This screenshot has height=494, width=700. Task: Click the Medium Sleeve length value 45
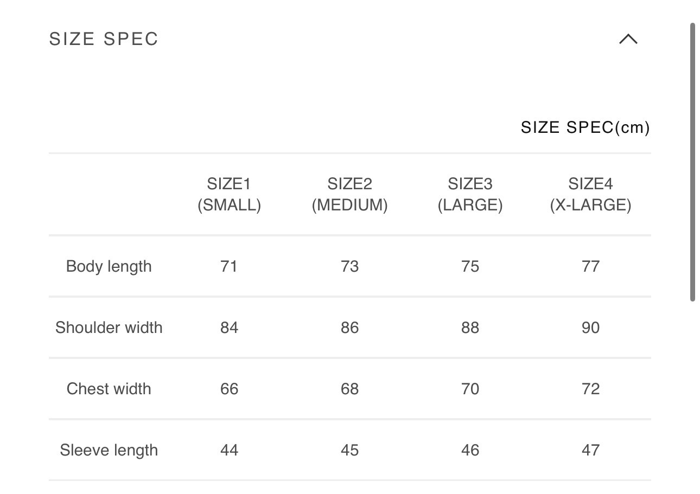point(349,450)
